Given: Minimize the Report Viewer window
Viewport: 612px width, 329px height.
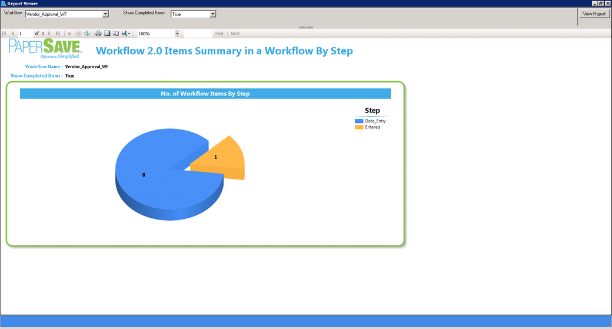Looking at the screenshot, I should [594, 3].
